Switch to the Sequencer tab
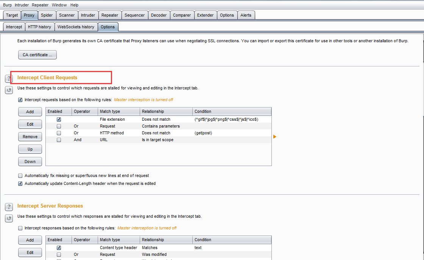424x260 pixels. (135, 15)
